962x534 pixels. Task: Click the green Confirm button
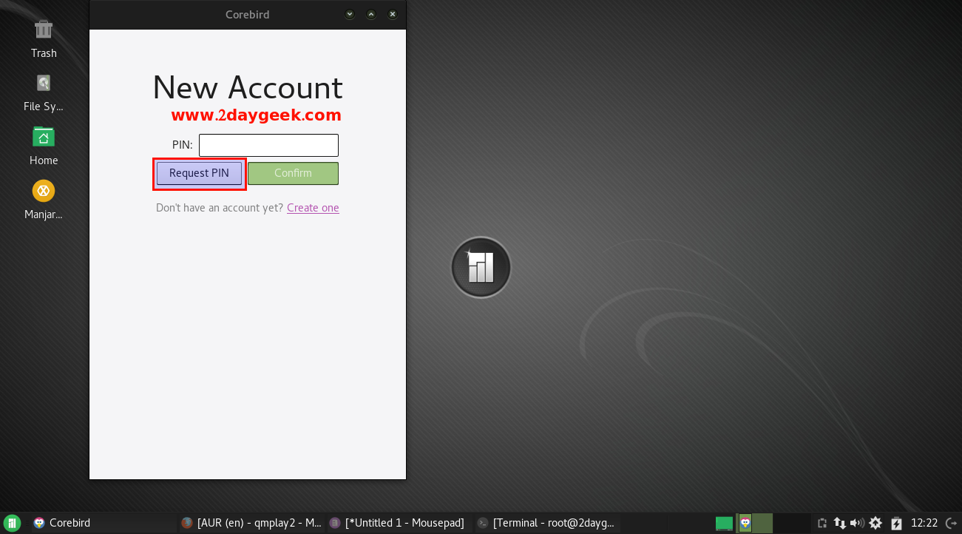[x=293, y=173]
